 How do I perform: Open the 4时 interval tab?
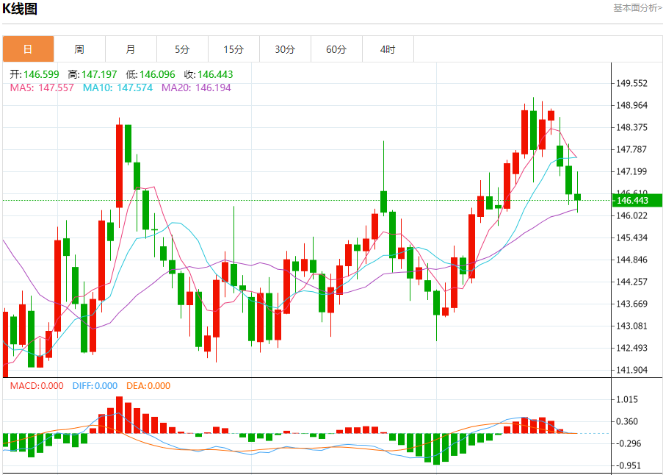coord(388,49)
